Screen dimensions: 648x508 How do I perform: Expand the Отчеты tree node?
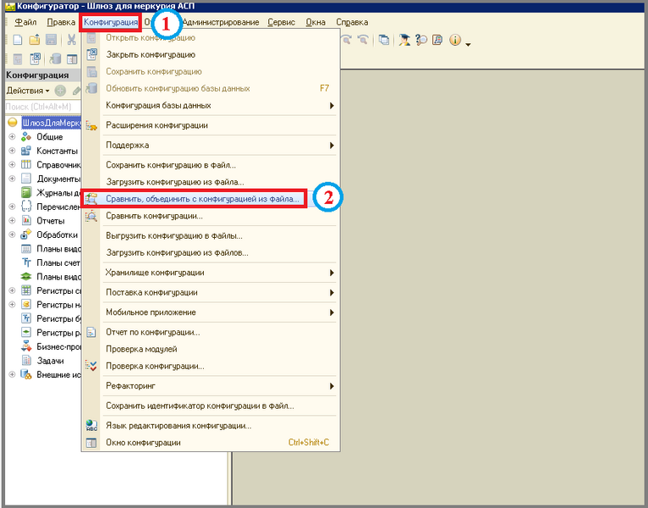12,220
